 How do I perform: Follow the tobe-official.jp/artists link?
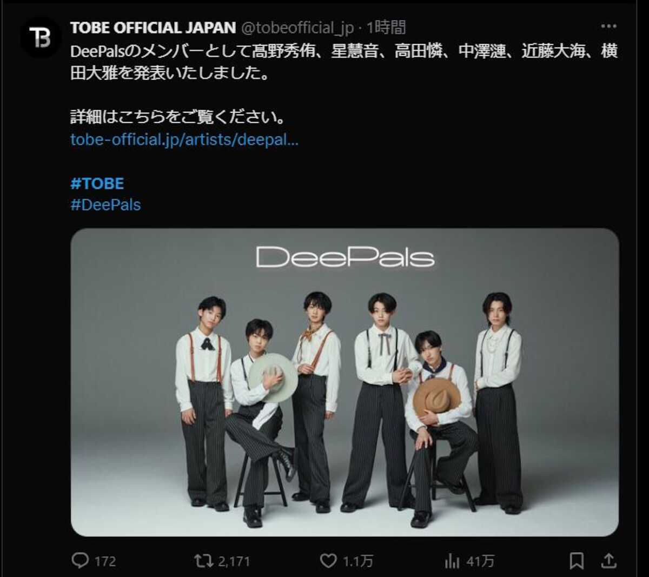pos(184,140)
